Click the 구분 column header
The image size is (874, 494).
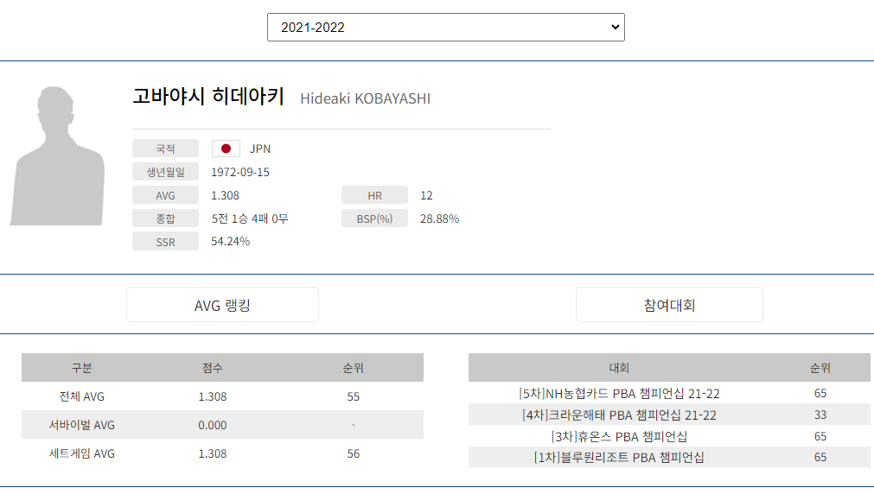[81, 368]
